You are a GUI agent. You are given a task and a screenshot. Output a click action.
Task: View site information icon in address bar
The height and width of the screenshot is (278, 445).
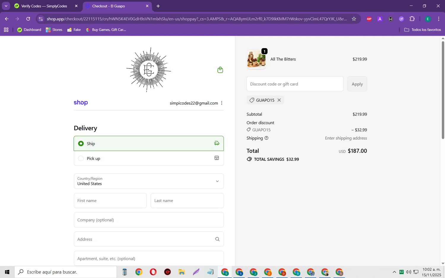[41, 19]
